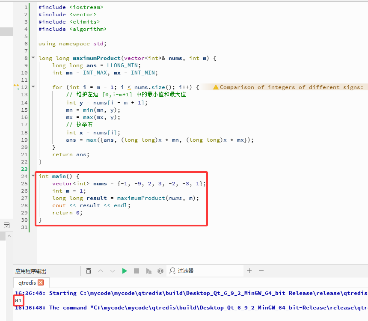Click the underlined < operator on line 12

pyautogui.click(x=129, y=87)
